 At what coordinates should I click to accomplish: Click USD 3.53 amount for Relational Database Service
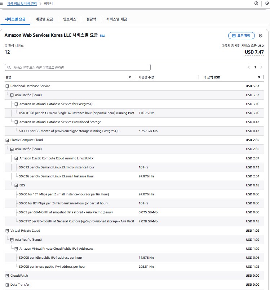click(x=252, y=86)
